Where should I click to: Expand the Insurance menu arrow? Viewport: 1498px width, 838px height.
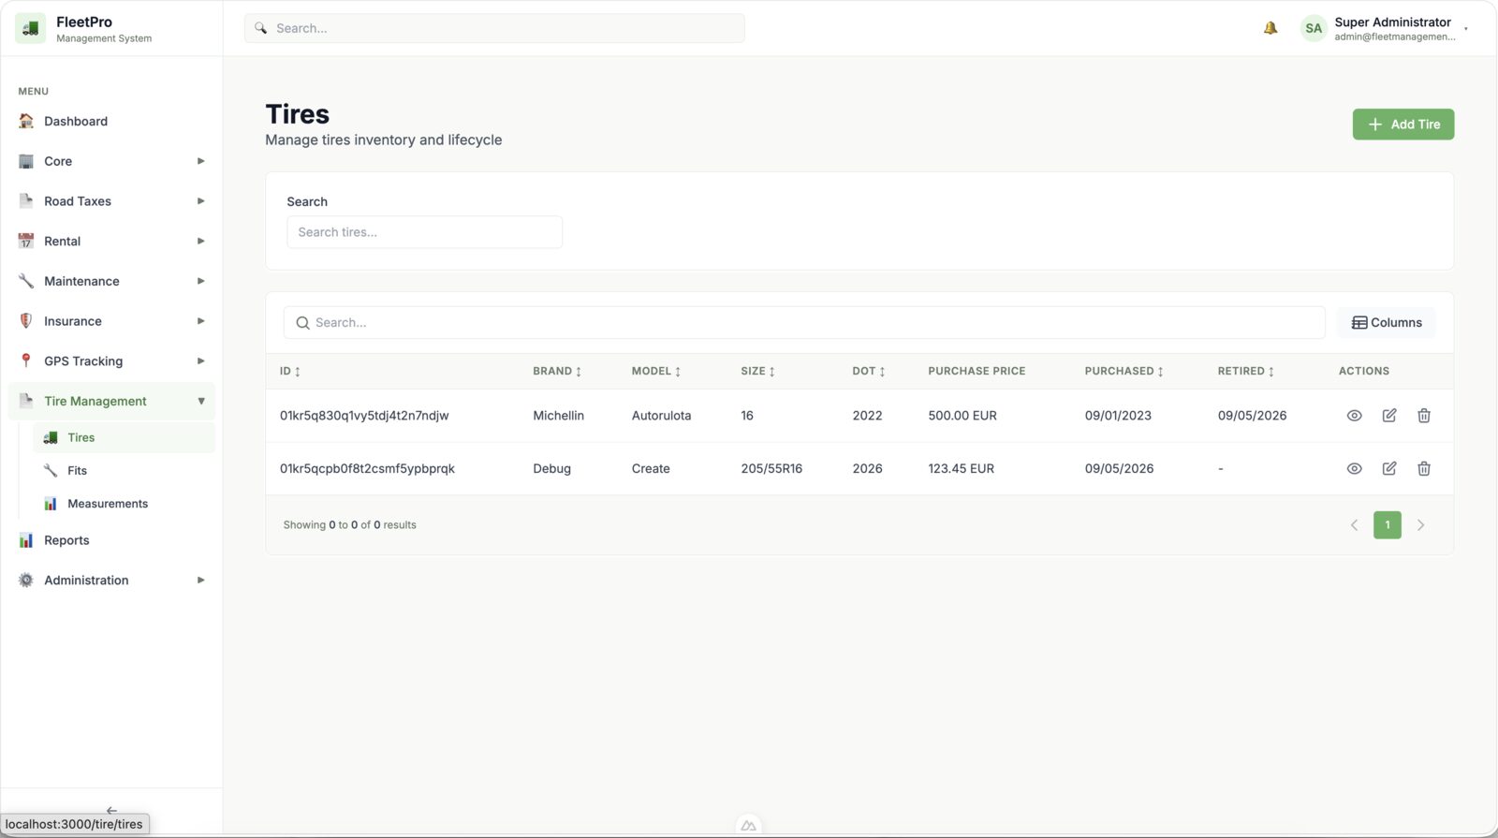tap(200, 321)
